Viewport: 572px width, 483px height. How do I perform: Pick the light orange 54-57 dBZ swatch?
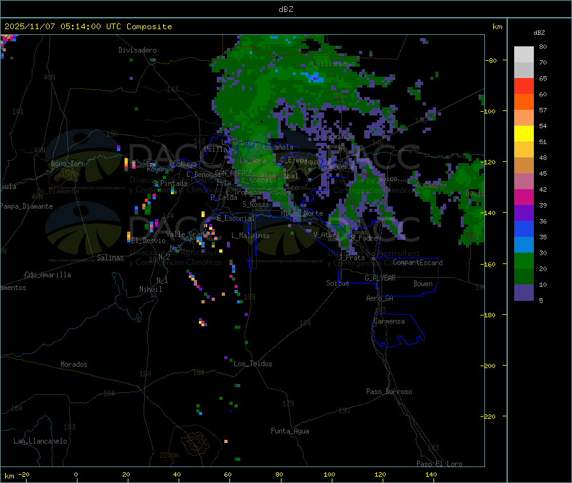point(524,117)
